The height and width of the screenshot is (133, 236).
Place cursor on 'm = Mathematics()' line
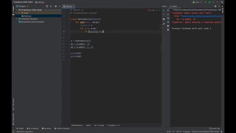pos(81,41)
